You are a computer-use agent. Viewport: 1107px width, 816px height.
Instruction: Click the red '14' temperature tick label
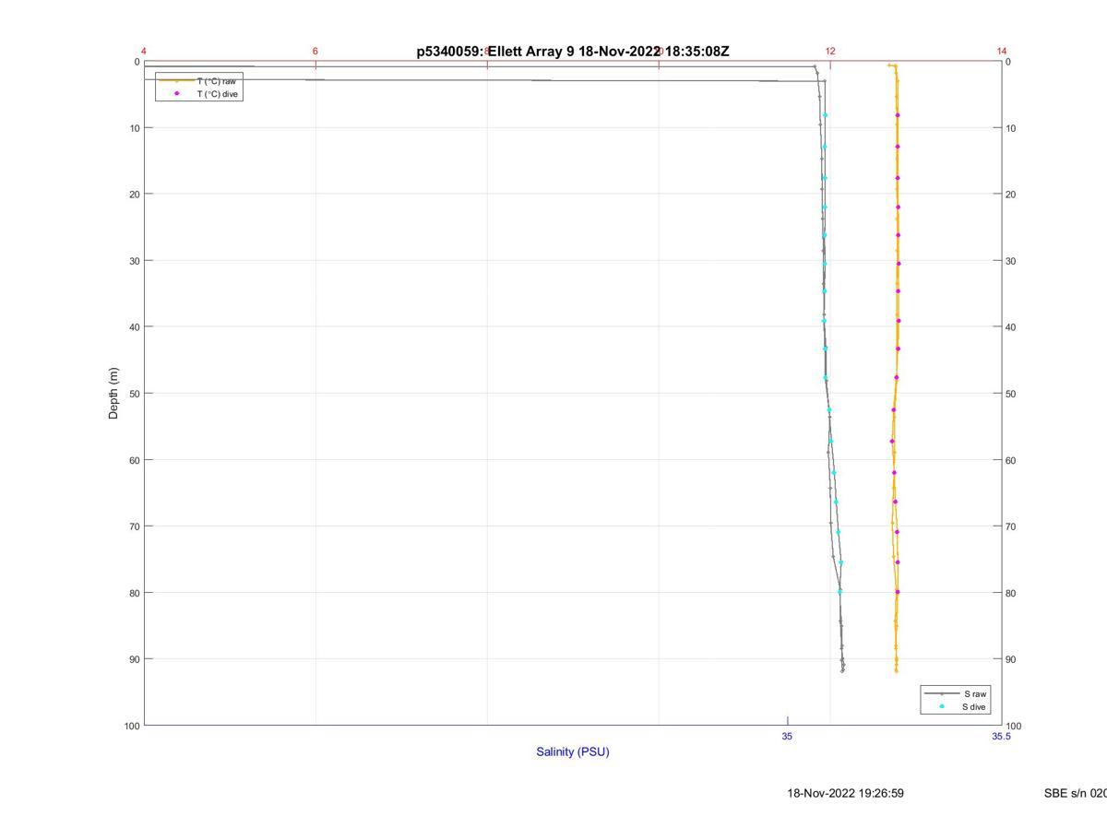(1002, 52)
